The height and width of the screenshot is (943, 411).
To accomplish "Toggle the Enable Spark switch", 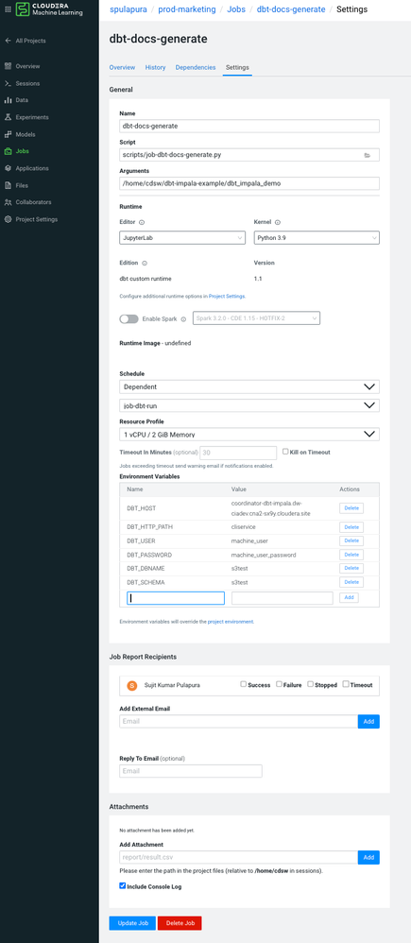I will pos(128,318).
